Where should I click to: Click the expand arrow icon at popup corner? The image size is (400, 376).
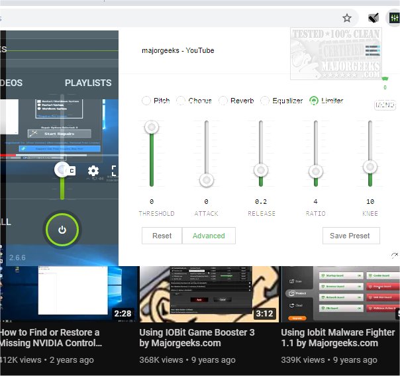(x=395, y=255)
